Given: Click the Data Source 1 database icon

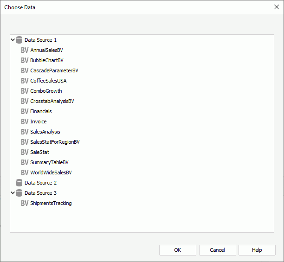Looking at the screenshot, I should point(19,40).
